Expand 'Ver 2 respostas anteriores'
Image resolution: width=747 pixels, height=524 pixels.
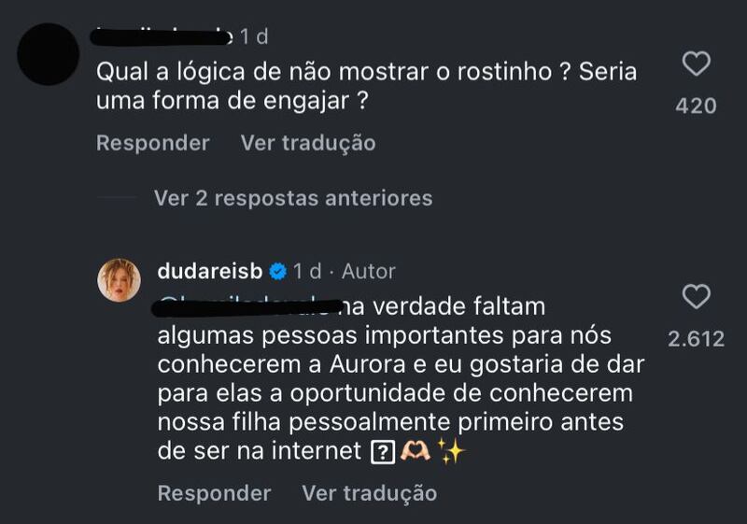[292, 198]
